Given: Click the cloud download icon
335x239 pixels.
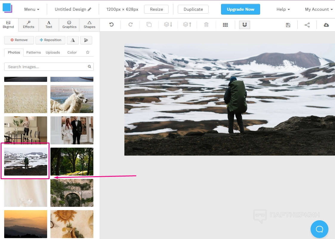Looking at the screenshot, I should pos(326,25).
